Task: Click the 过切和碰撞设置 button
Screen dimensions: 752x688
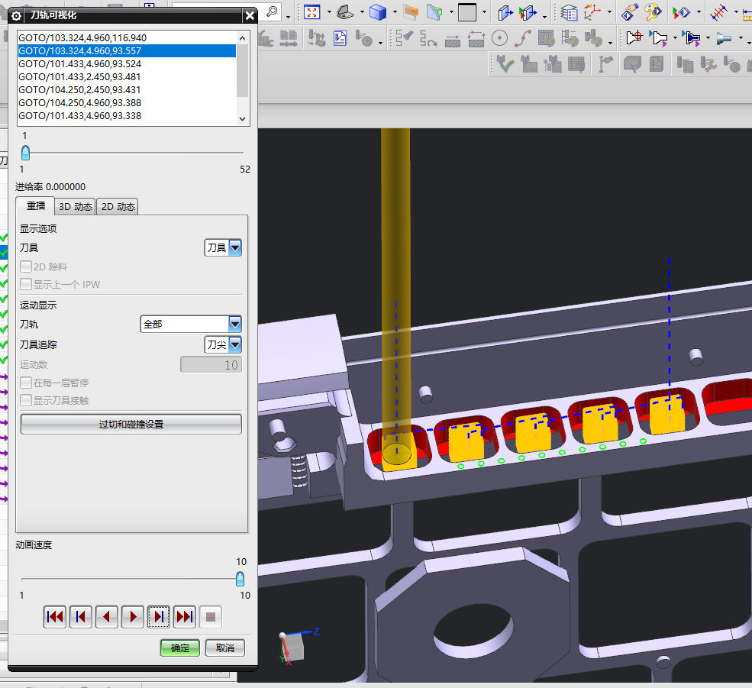Action: coord(131,425)
